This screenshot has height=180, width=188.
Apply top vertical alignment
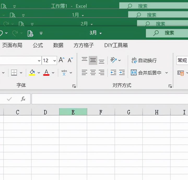85,59
